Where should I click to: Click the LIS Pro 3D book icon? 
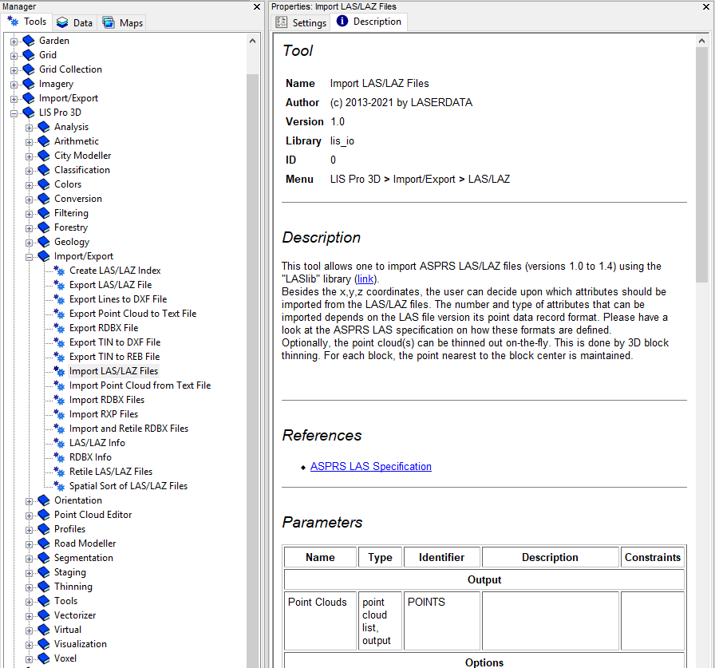[29, 113]
